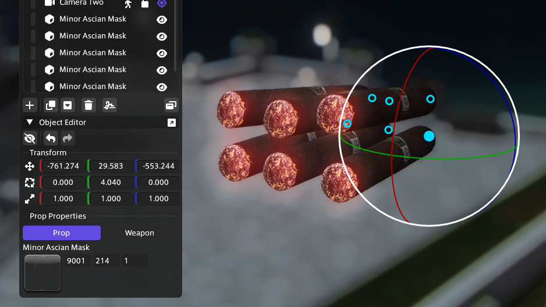
Task: Toggle the crossed-out eye in the Object Editor
Action: (x=30, y=138)
